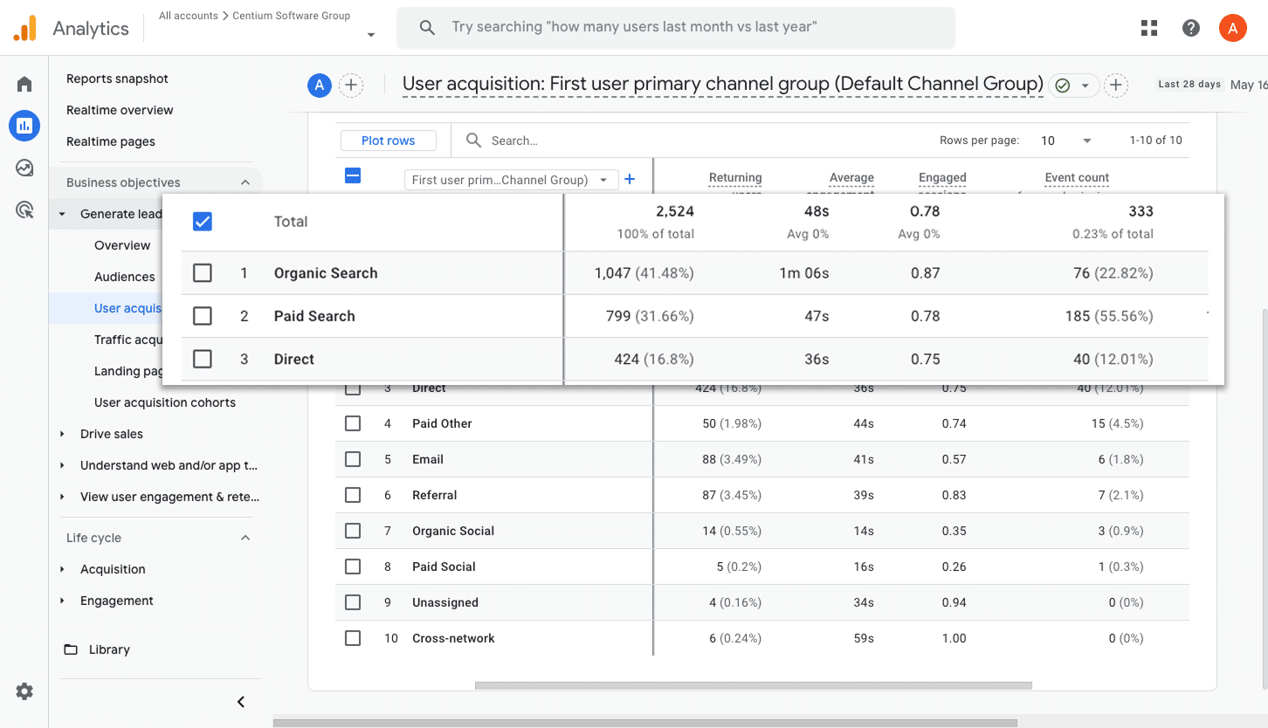Image resolution: width=1268 pixels, height=728 pixels.
Task: Click the Organic Social channel name
Action: tap(453, 531)
